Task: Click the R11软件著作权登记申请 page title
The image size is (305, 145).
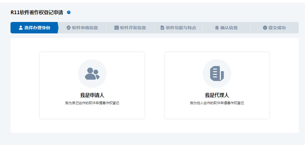Action: pos(37,12)
